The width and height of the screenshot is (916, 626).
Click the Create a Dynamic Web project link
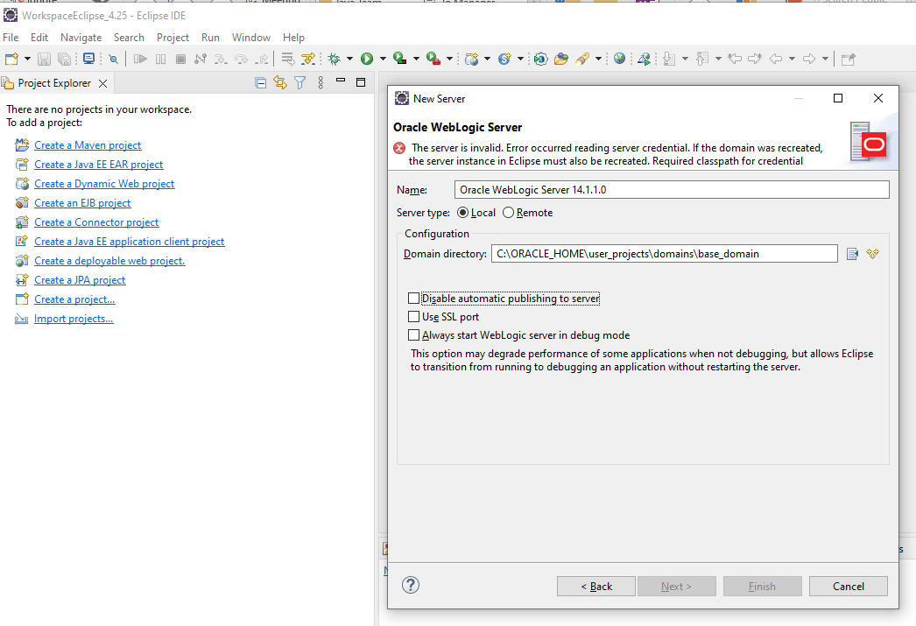coord(104,184)
